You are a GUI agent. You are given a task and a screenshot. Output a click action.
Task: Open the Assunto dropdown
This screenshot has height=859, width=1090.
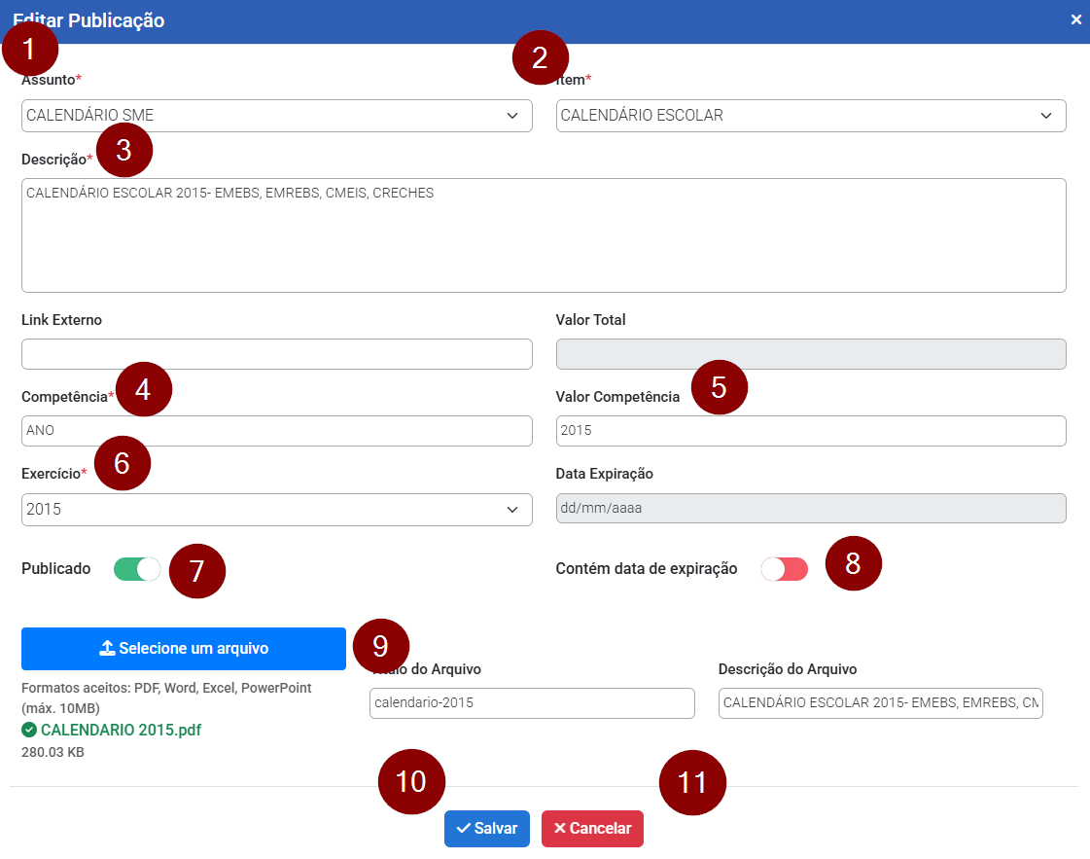[x=276, y=116]
